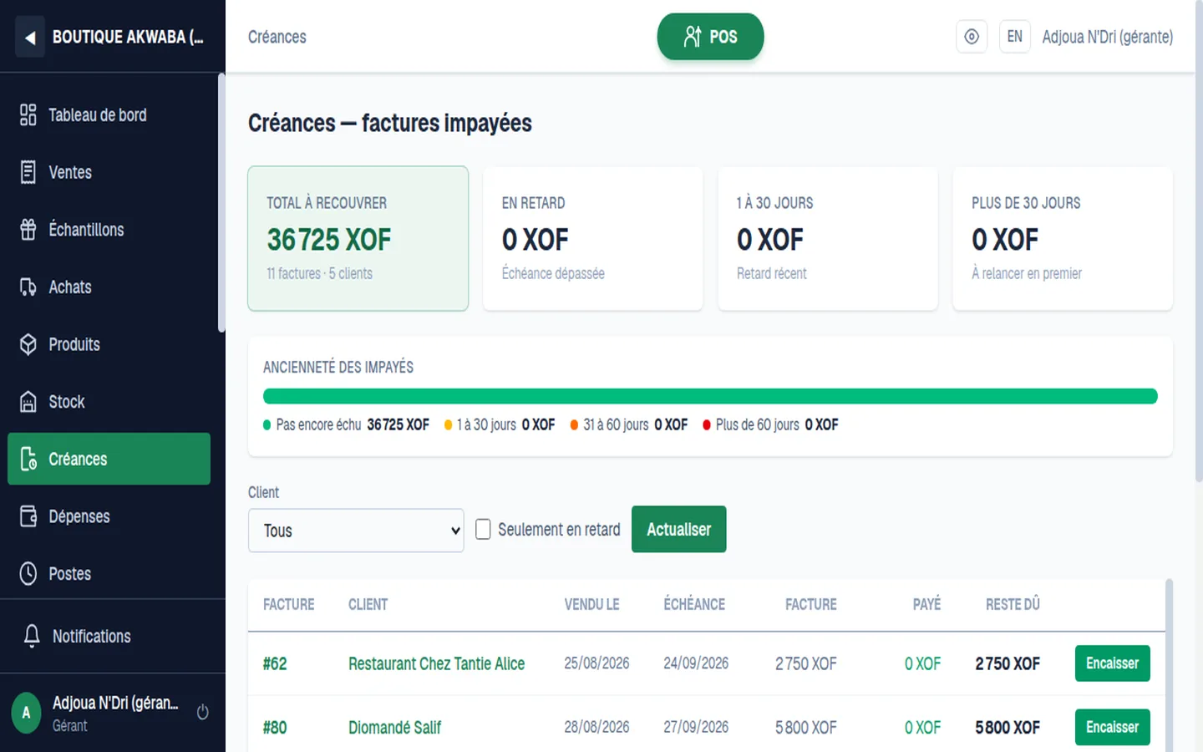1203x752 pixels.
Task: Open client Restaurant Chez Tantie Alice
Action: coord(436,663)
